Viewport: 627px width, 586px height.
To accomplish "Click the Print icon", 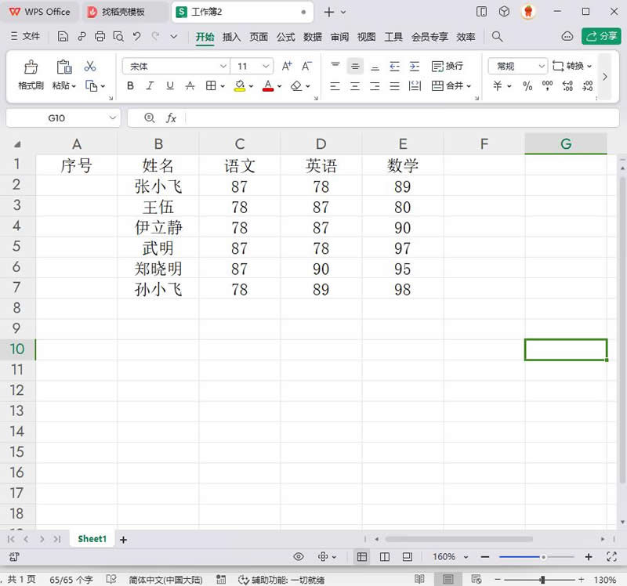I will 100,36.
